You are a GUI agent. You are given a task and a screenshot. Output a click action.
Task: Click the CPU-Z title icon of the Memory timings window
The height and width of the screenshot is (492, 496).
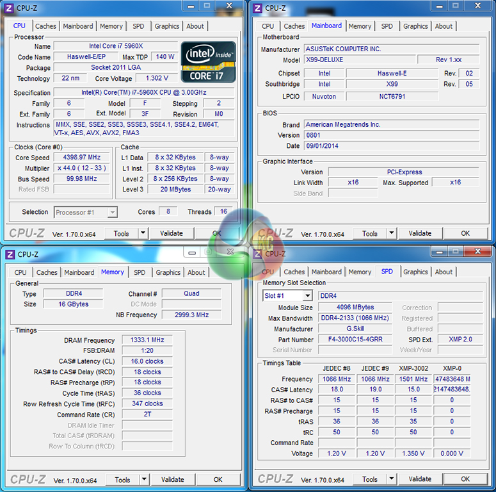(10, 254)
